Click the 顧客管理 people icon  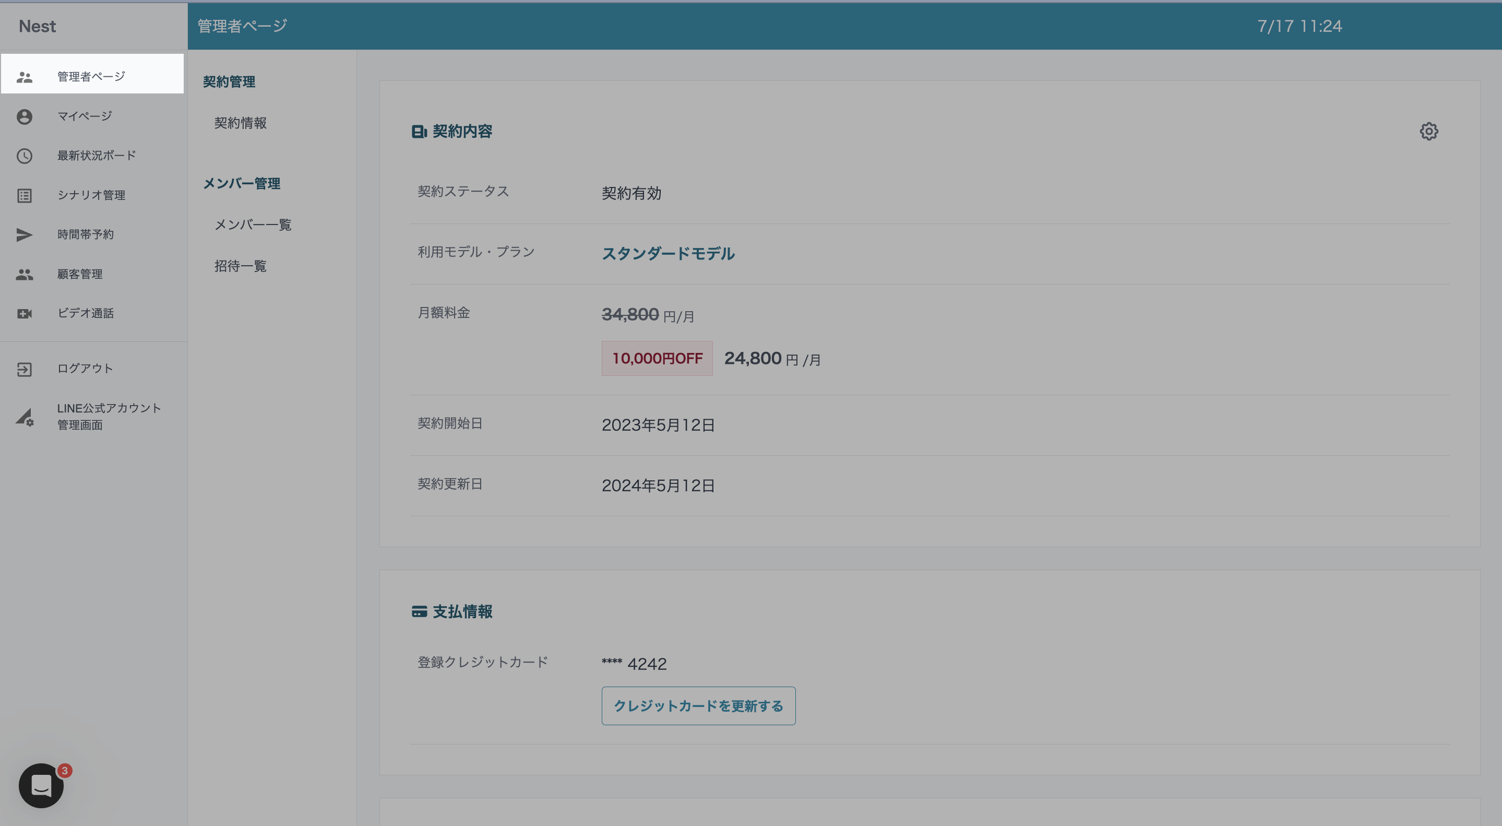point(25,274)
